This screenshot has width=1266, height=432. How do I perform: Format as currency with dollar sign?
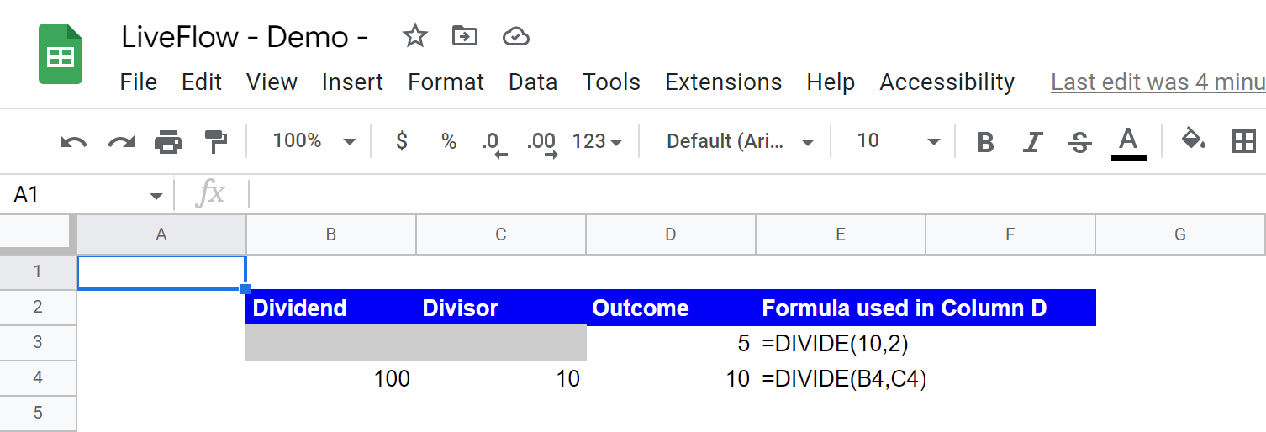pyautogui.click(x=402, y=141)
